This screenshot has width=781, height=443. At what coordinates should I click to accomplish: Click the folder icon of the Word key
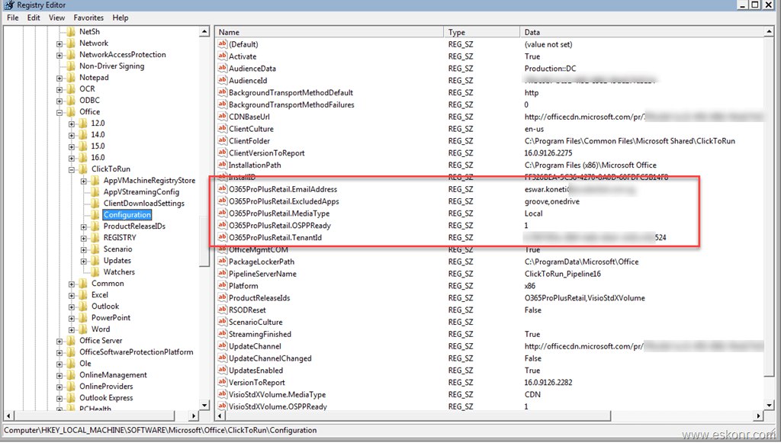[83, 329]
